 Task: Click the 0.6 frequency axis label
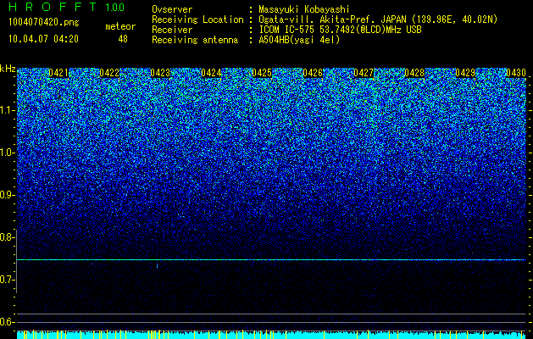(x=7, y=322)
